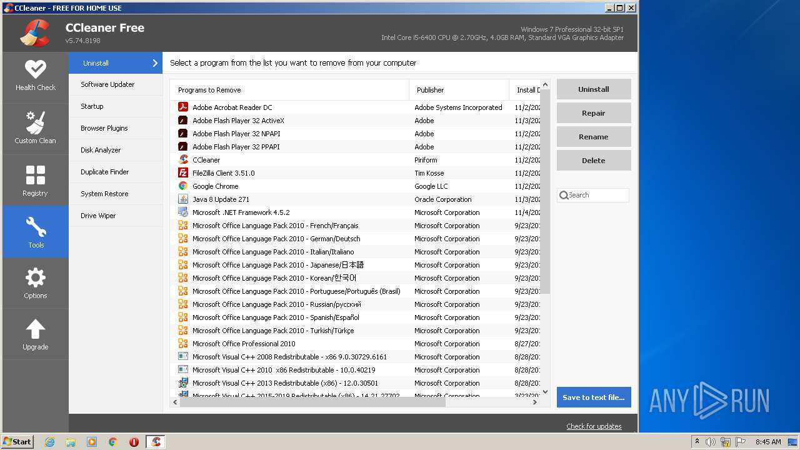The image size is (800, 450).
Task: Open the Upgrade arrow section
Action: pos(36,334)
